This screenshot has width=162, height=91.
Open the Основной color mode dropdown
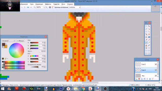9,41
